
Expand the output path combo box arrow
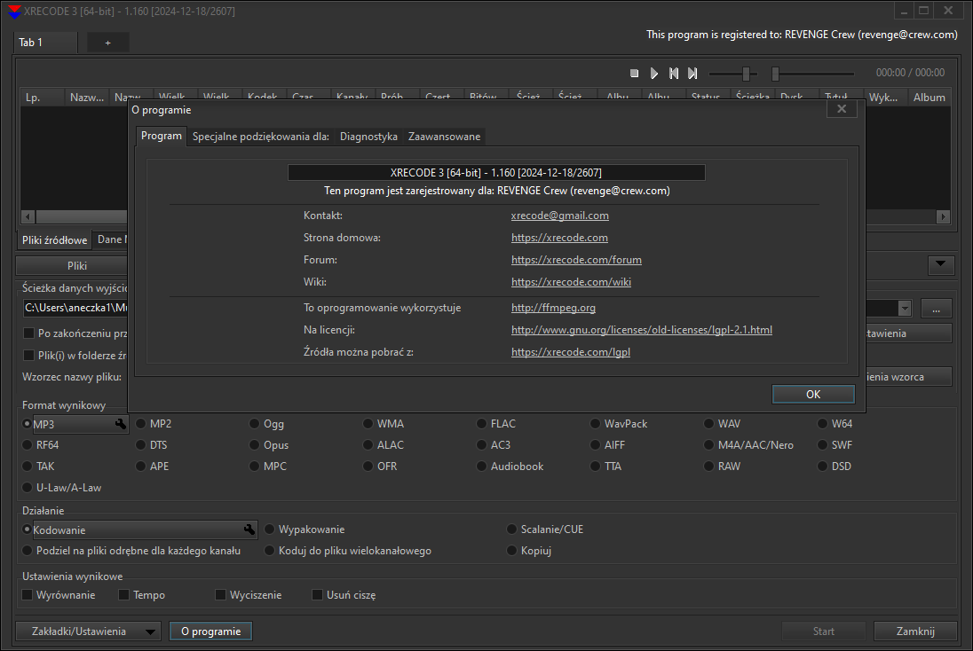pos(905,308)
